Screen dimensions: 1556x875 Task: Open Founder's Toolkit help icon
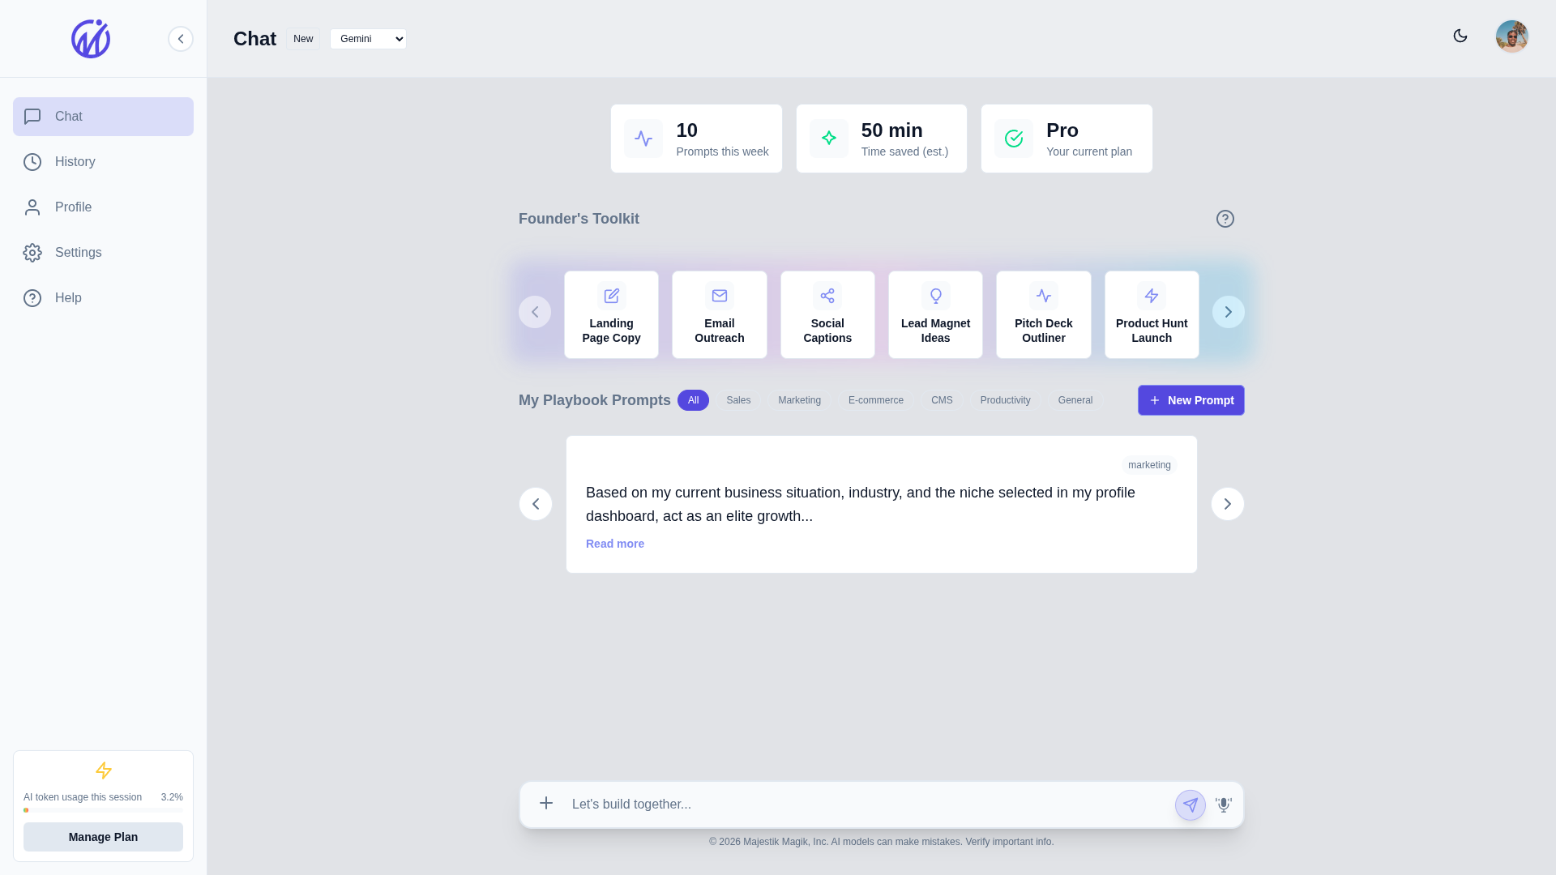click(1225, 219)
